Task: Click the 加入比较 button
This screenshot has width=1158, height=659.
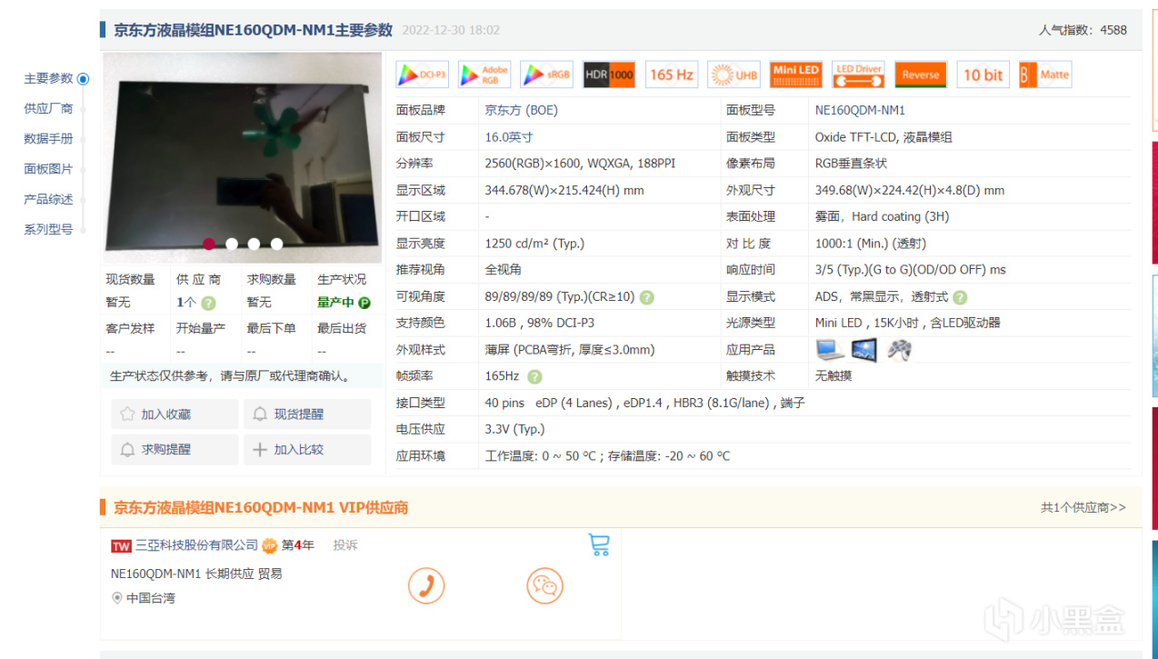Action: point(307,450)
